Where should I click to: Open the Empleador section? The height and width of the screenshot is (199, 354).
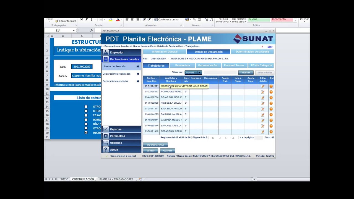point(121,53)
